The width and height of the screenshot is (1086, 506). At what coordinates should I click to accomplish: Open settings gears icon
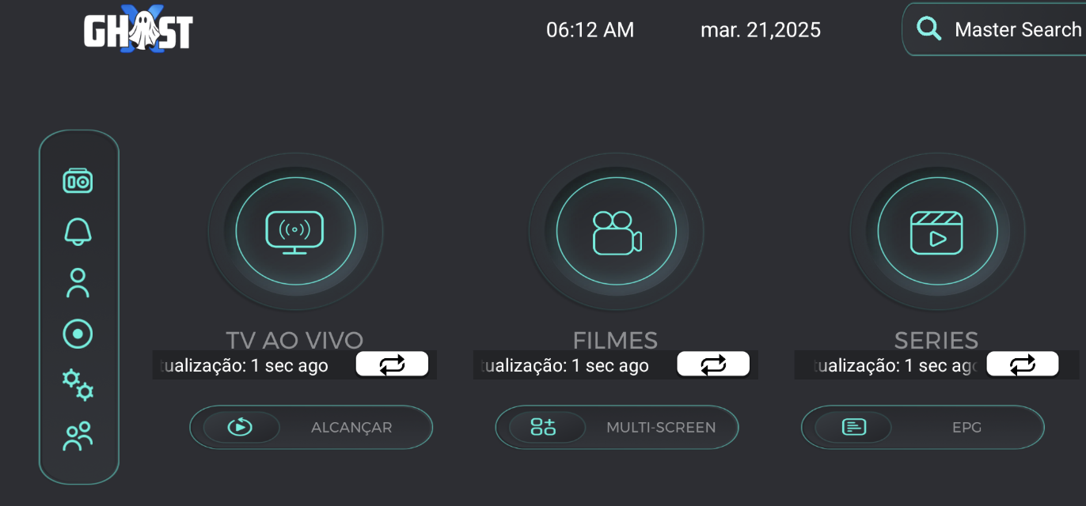pyautogui.click(x=78, y=384)
